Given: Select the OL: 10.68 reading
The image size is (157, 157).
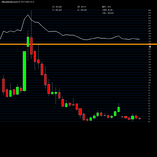Looking at the screenshot, I should (x=108, y=13).
